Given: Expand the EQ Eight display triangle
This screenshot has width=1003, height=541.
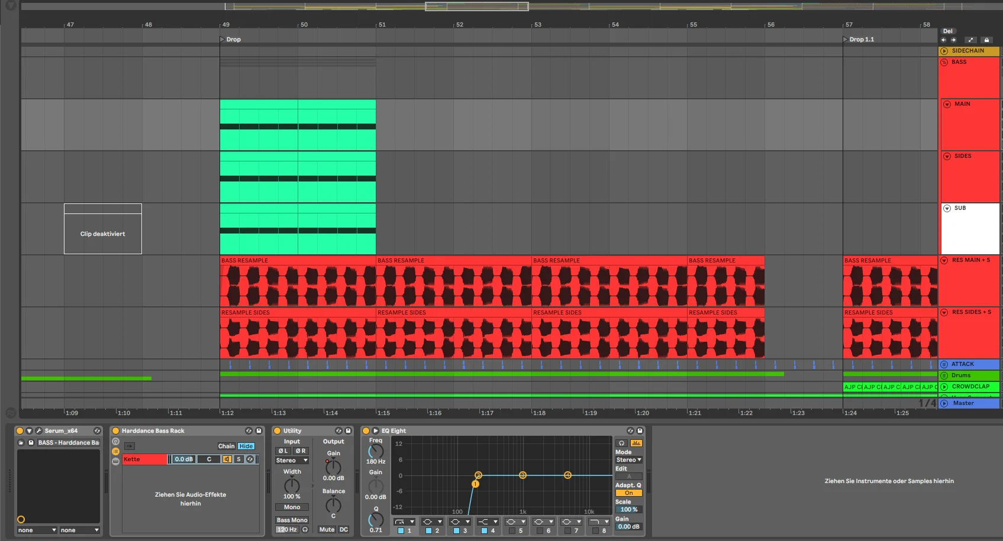Looking at the screenshot, I should [375, 431].
